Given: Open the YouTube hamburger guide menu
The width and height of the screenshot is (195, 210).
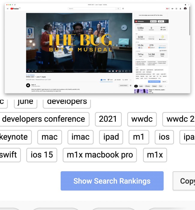Looking at the screenshot, I should (x=7, y=9).
